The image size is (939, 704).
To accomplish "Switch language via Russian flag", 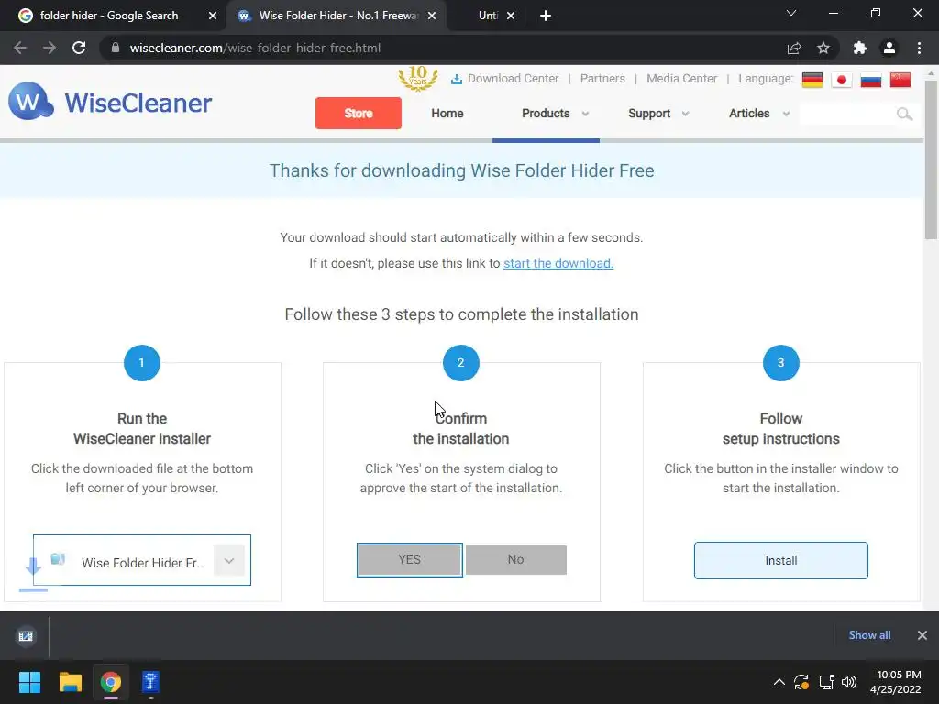I will pyautogui.click(x=871, y=80).
